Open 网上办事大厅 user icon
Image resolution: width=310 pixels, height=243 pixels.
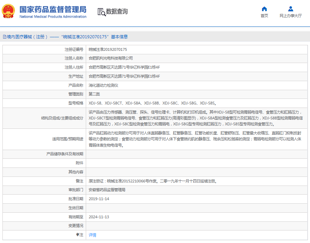tap(290, 9)
